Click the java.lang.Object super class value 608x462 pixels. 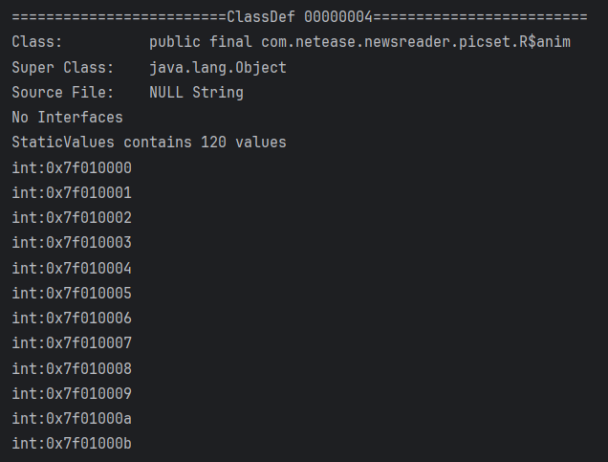click(218, 67)
